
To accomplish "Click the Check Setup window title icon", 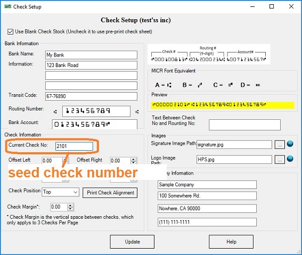I will click(x=7, y=6).
